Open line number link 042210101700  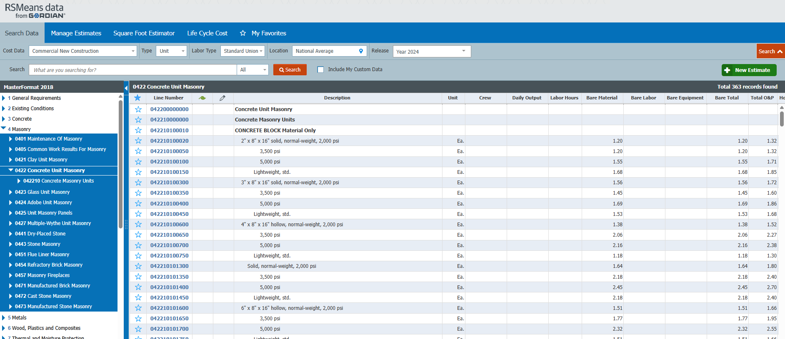(169, 329)
